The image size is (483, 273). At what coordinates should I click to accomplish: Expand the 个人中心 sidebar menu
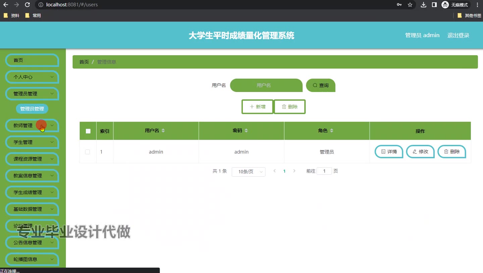point(32,77)
